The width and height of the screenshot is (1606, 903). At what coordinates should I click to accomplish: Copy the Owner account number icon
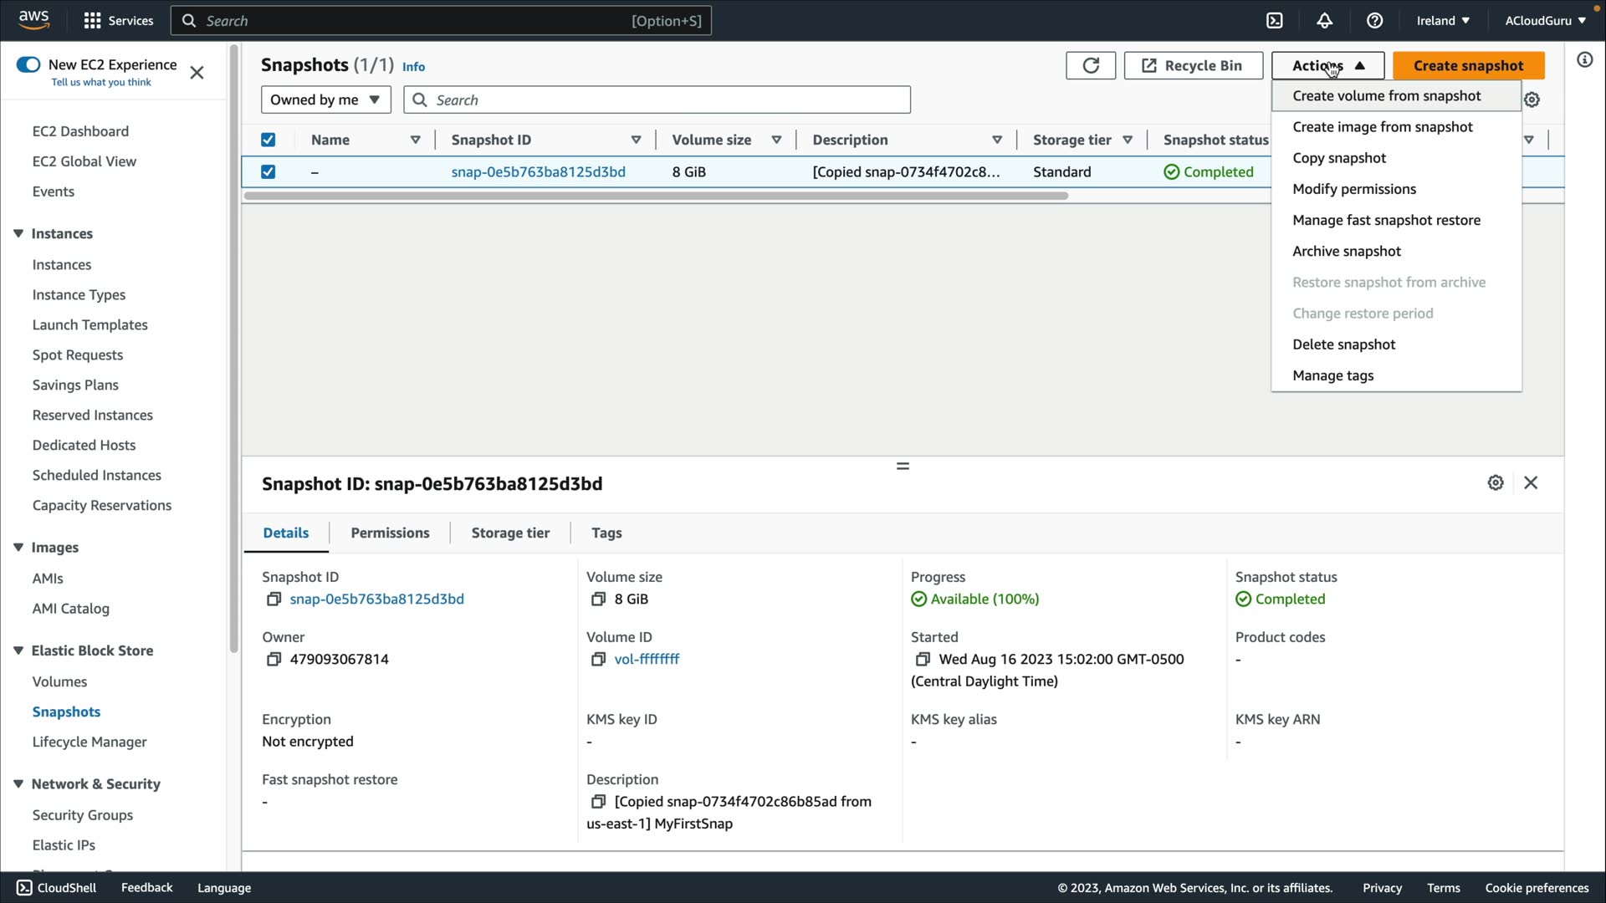[x=274, y=660]
